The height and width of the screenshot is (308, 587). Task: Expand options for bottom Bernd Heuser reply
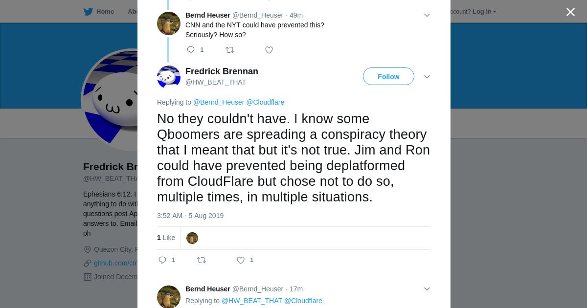point(427,289)
